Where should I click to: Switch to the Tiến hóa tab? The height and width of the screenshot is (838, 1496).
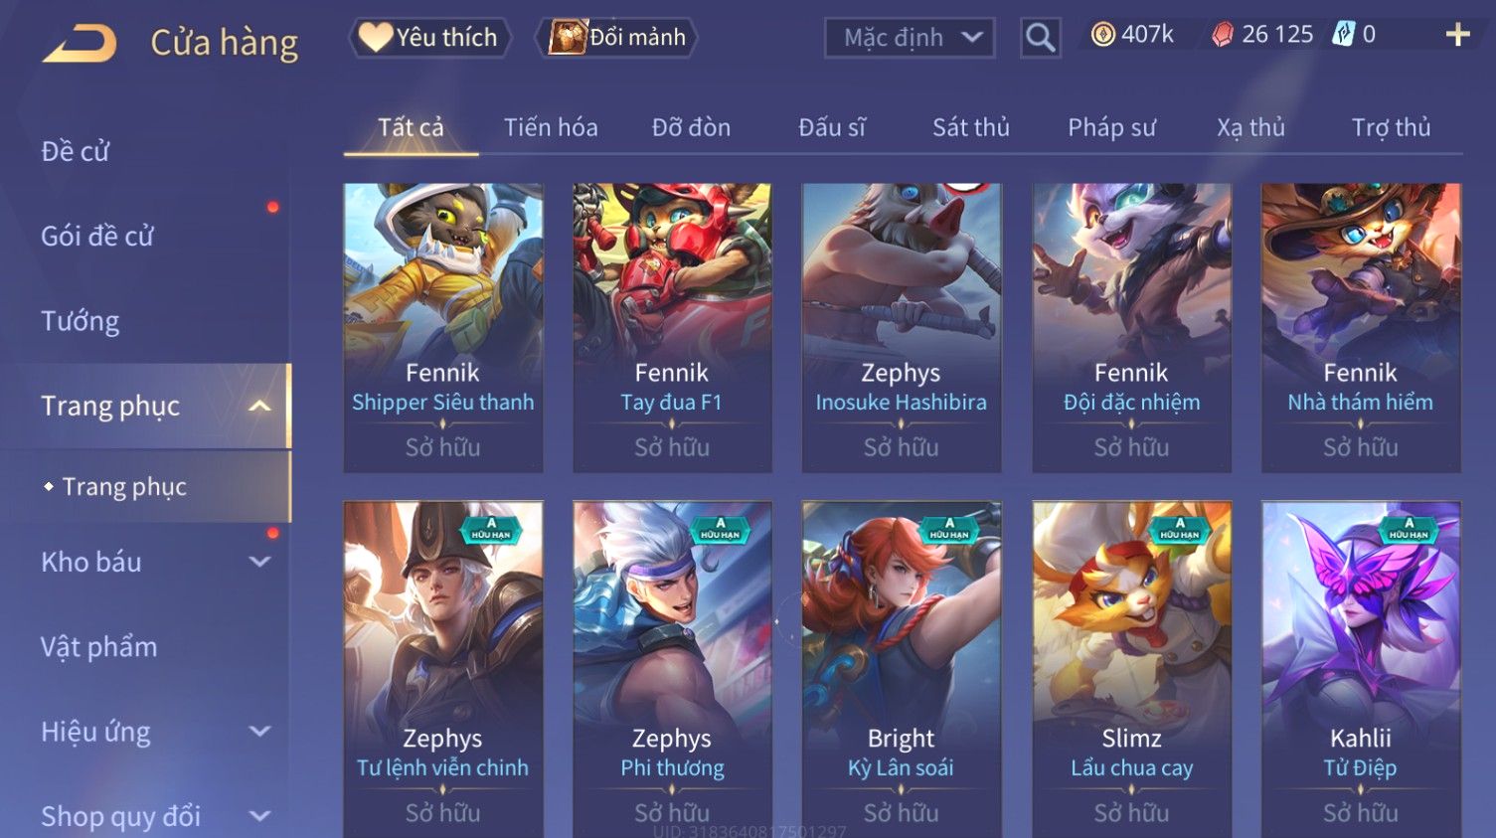pos(551,127)
